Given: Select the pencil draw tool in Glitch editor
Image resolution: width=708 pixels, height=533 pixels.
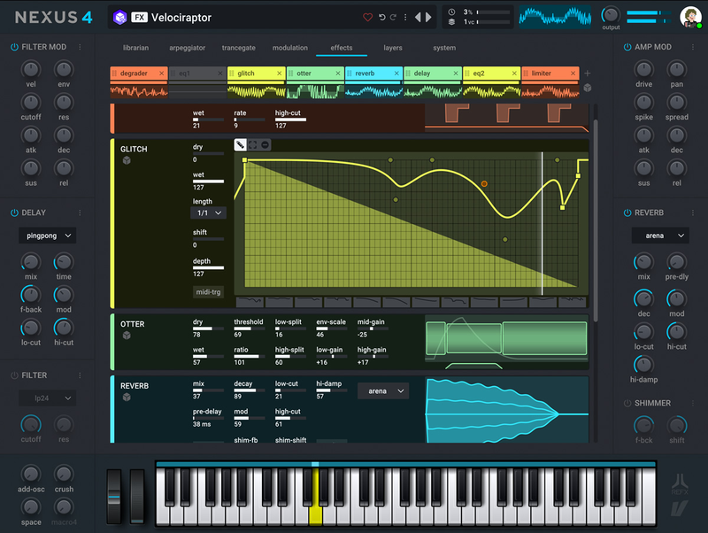Looking at the screenshot, I should click(x=240, y=144).
